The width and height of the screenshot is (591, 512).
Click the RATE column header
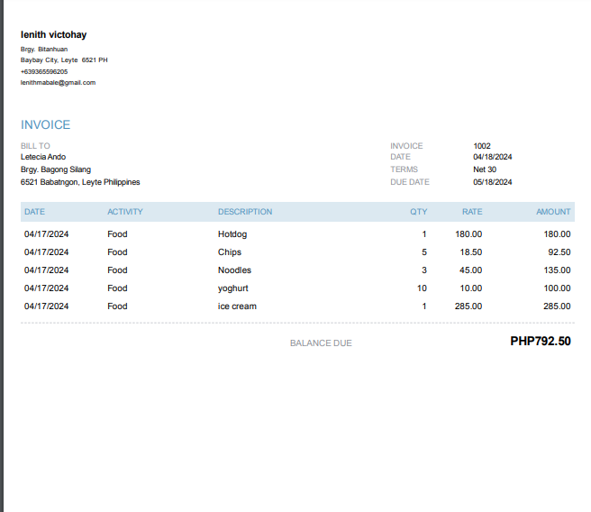(472, 212)
